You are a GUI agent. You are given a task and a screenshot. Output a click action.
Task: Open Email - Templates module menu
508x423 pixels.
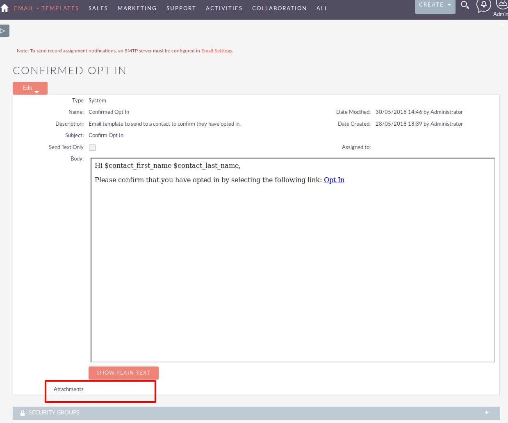(x=46, y=8)
